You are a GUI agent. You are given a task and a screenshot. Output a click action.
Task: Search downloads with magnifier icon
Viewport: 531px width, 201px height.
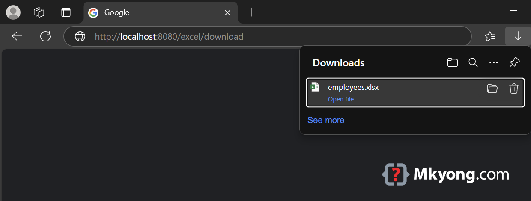[473, 62]
